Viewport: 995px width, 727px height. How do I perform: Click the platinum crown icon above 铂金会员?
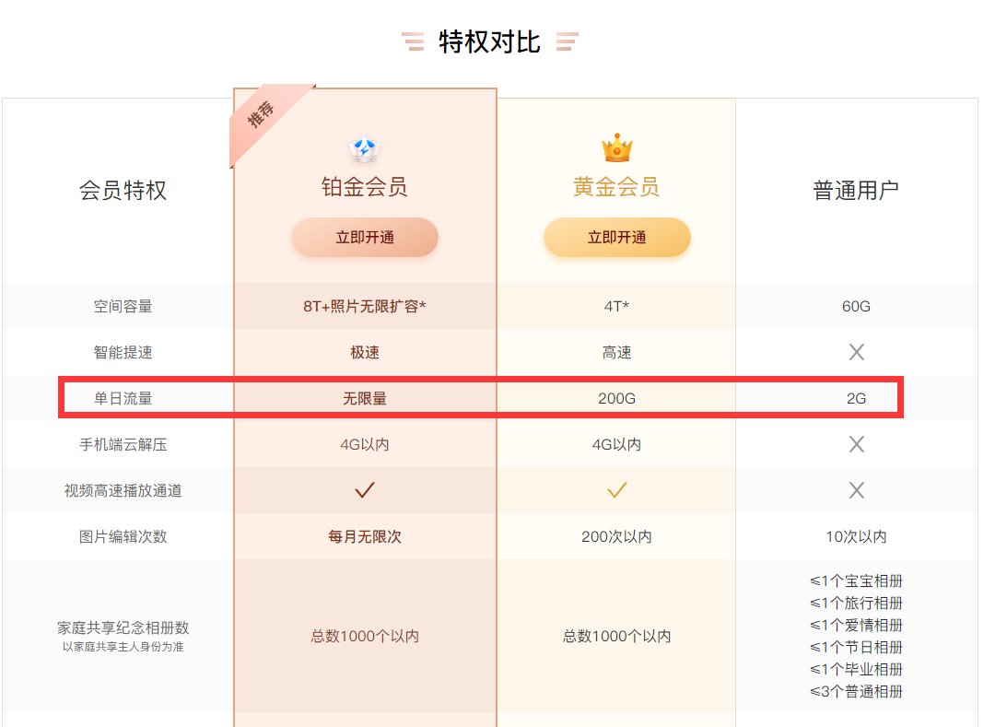point(364,146)
